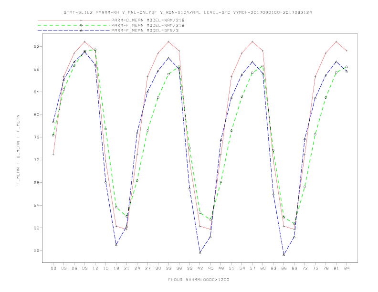Click the red solid legend line sample
Viewport: 378px width, 292px height.
[x=74, y=20]
